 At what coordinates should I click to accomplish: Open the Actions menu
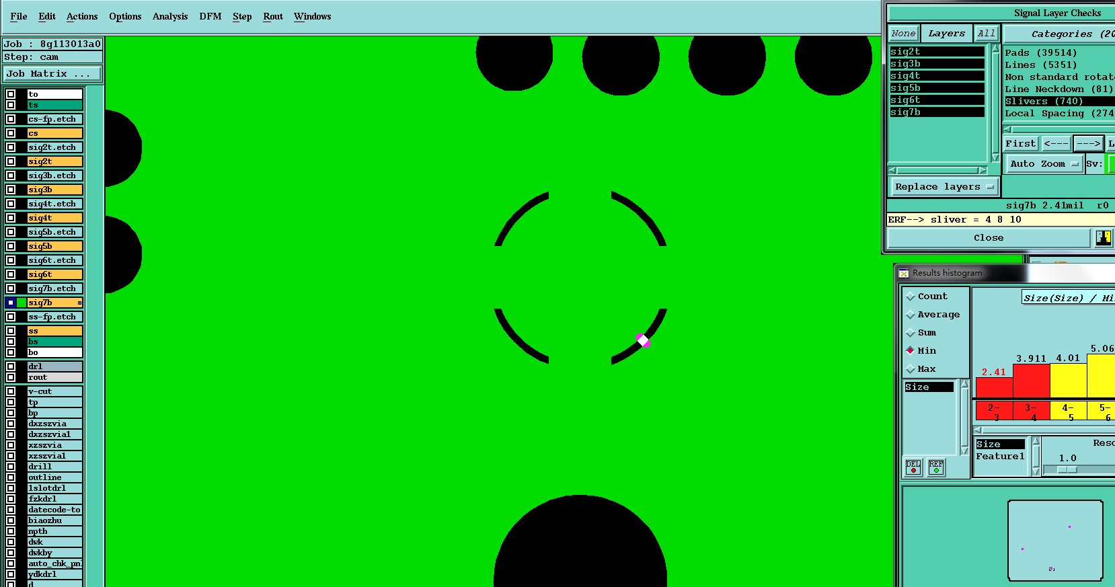[82, 16]
